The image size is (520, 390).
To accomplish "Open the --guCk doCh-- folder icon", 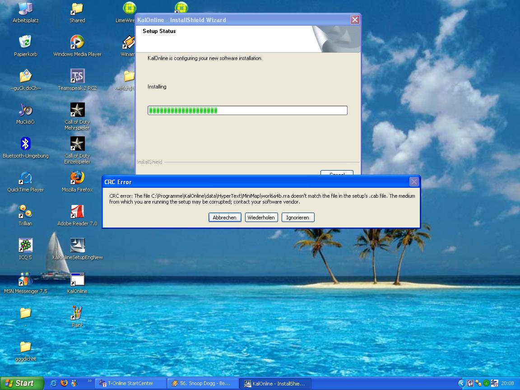I will point(26,80).
